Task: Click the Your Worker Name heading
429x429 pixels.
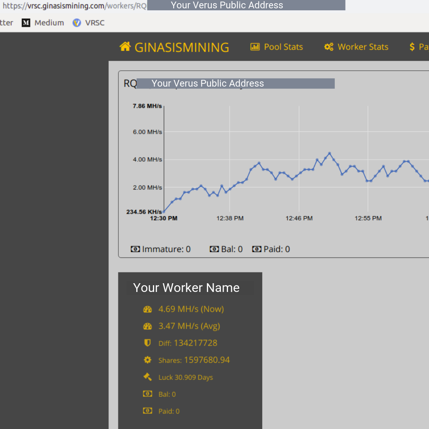Action: (x=186, y=288)
